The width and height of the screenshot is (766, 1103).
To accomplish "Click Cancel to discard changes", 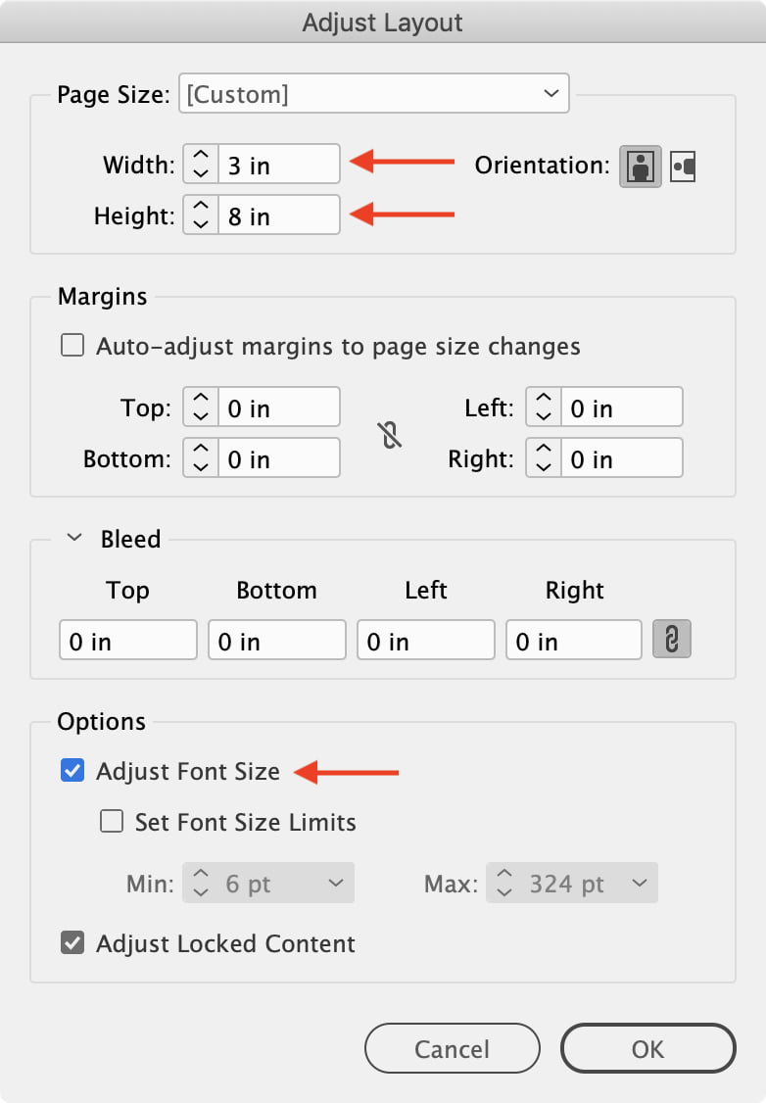I will (452, 1048).
